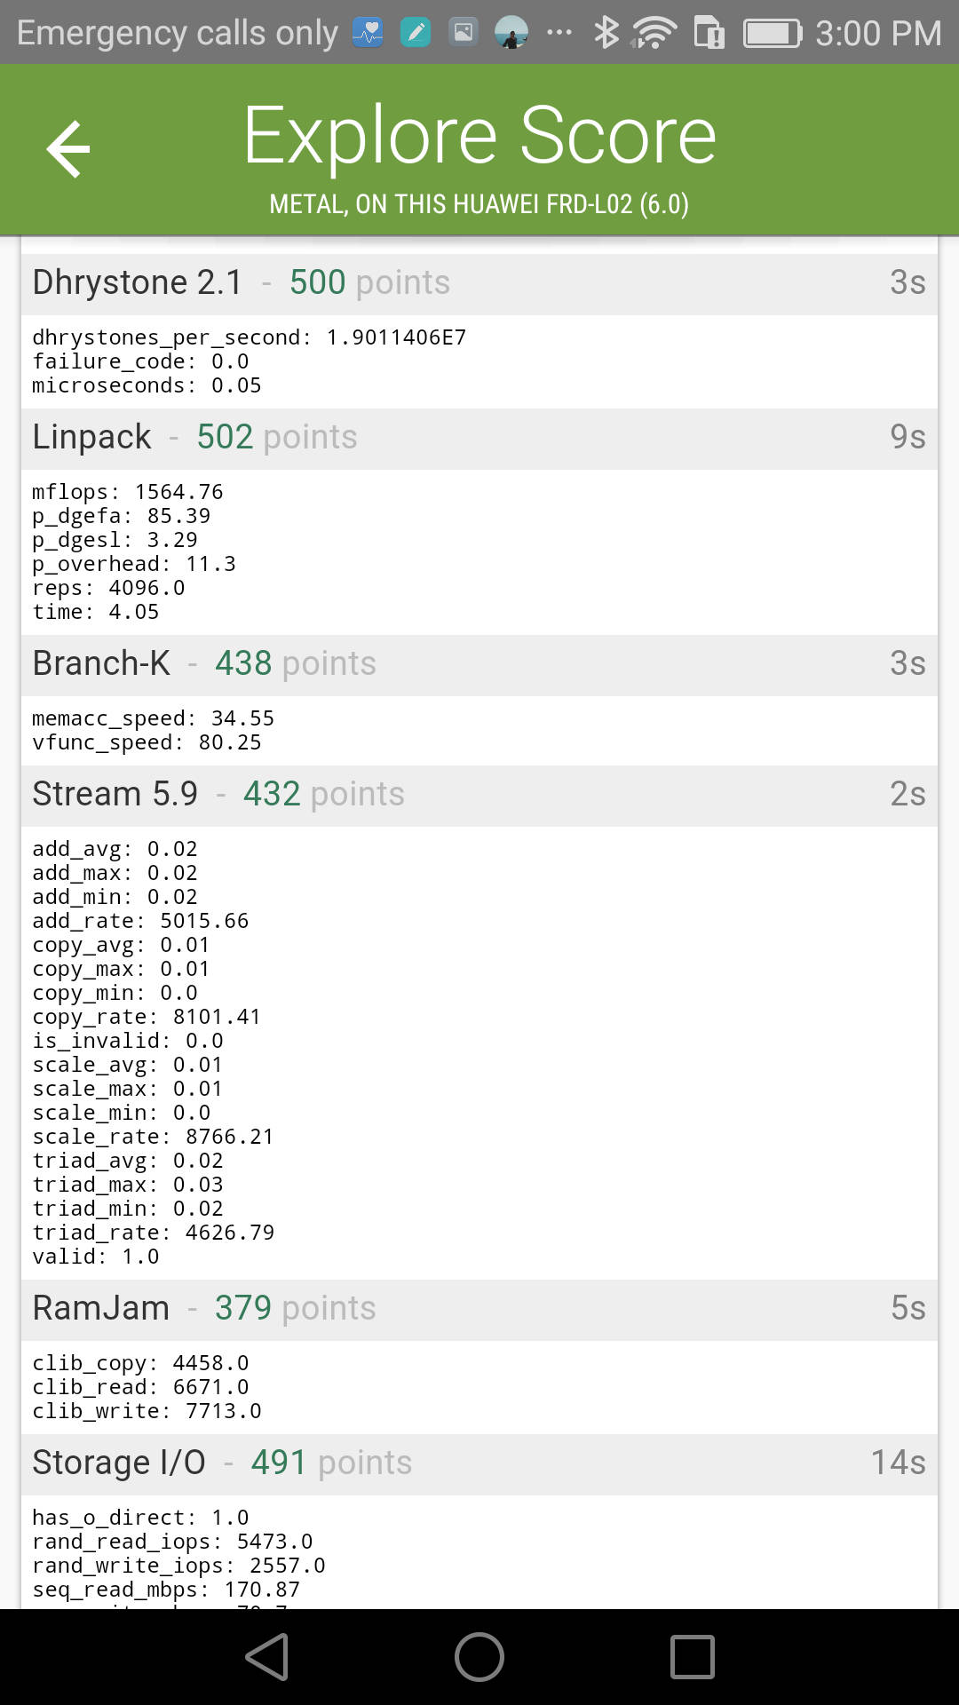Tap the back arrow in the header
The width and height of the screenshot is (959, 1705).
(68, 149)
